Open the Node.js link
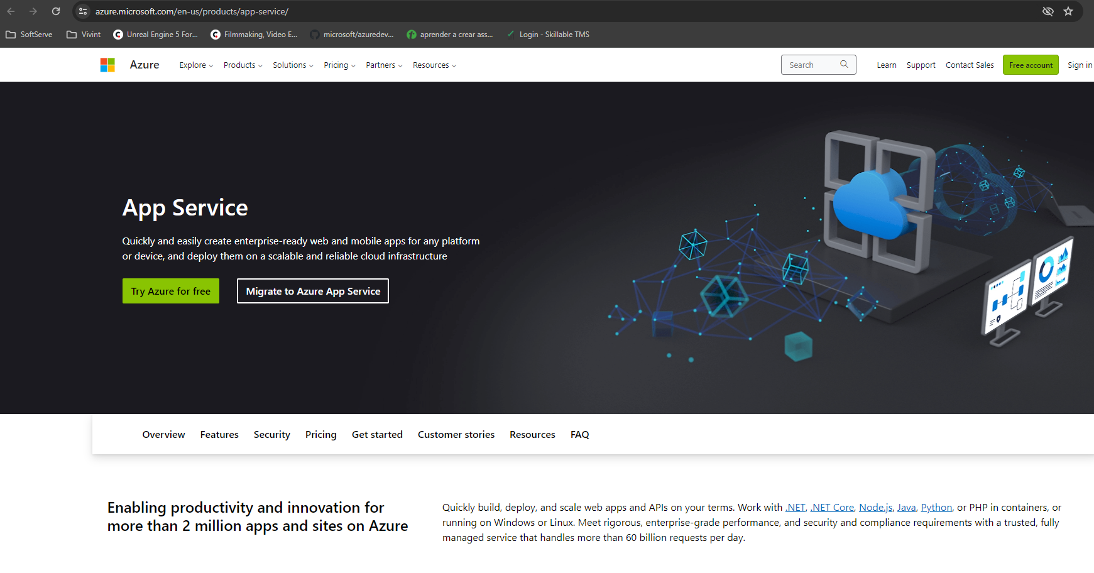 [x=876, y=508]
